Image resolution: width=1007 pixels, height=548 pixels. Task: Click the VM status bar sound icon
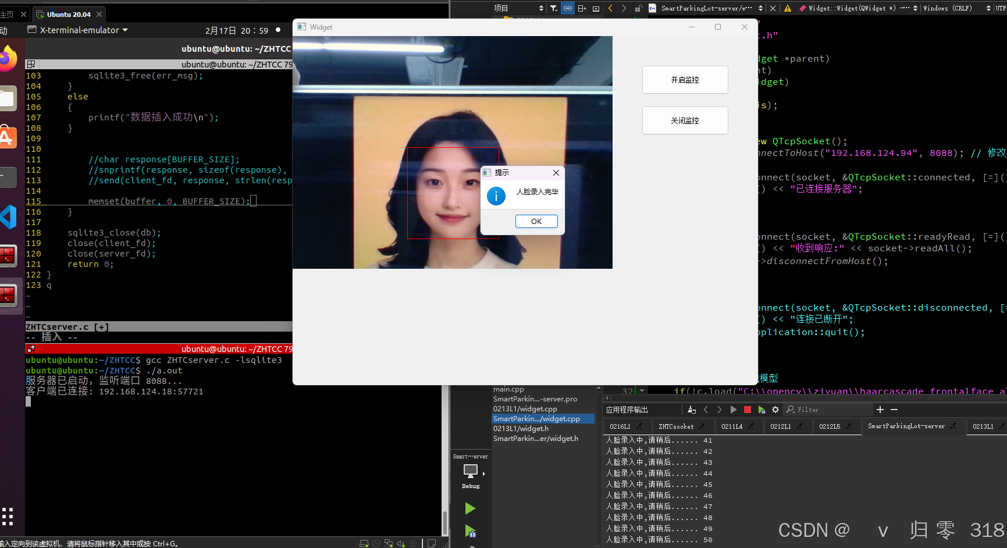tap(401, 543)
